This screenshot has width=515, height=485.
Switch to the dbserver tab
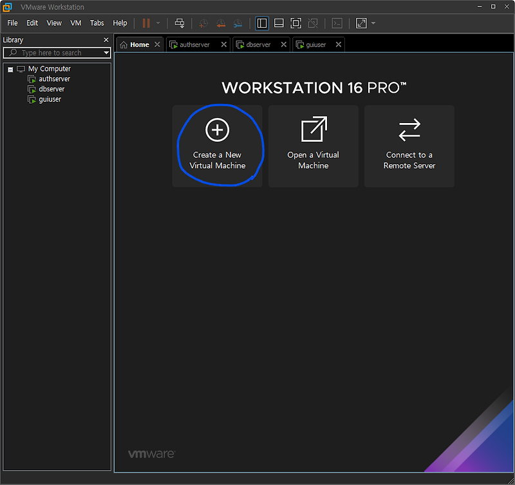point(257,44)
